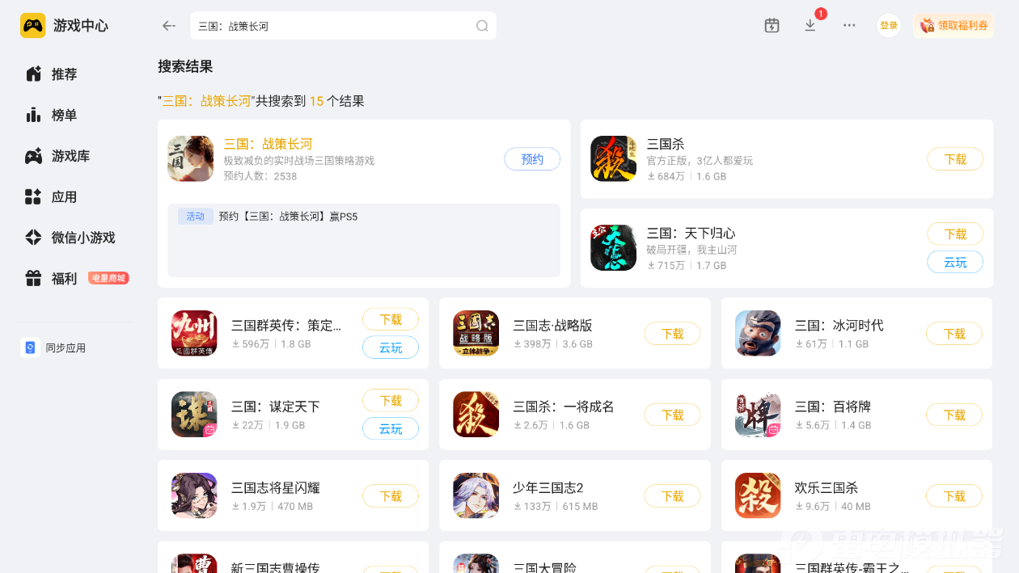The width and height of the screenshot is (1019, 573).
Task: Open the 三国：战策长河 game icon
Action: (x=191, y=158)
